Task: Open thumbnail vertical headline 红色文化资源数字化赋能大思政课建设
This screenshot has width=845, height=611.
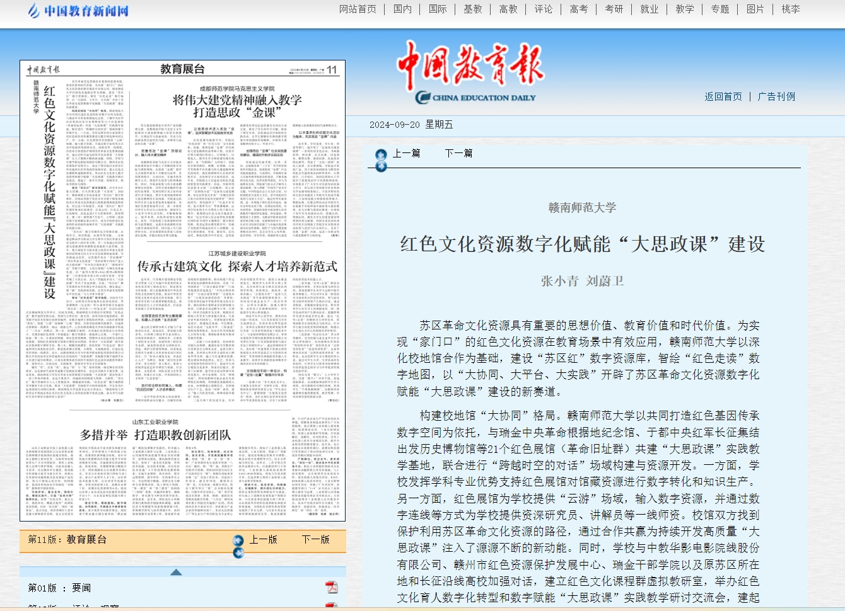Action: point(50,192)
